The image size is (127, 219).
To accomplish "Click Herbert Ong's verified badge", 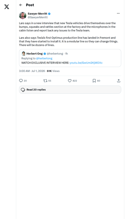I will tap(45, 54).
